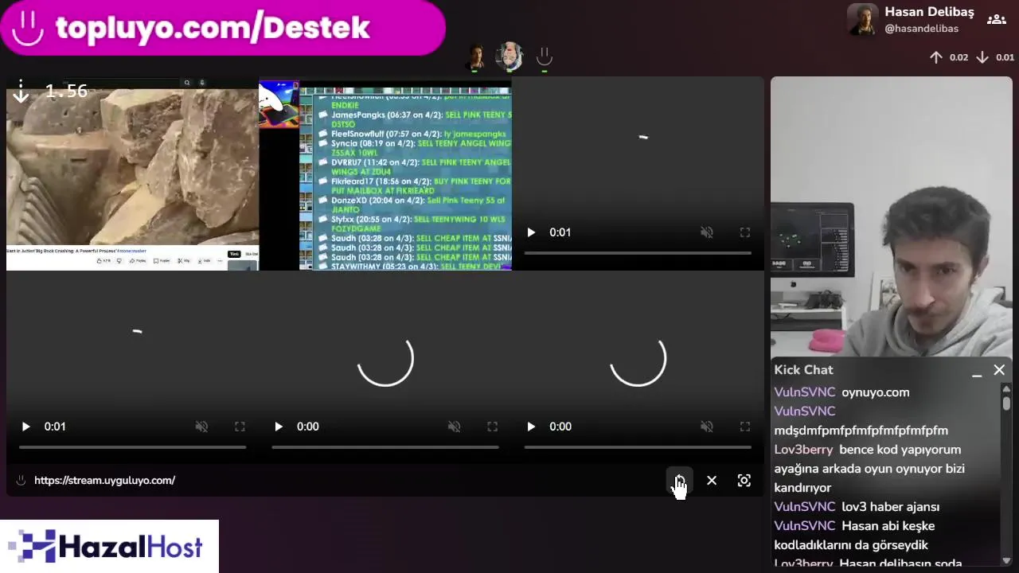This screenshot has width=1019, height=573.
Task: Click the @hasandelibas handle
Action: tap(921, 29)
